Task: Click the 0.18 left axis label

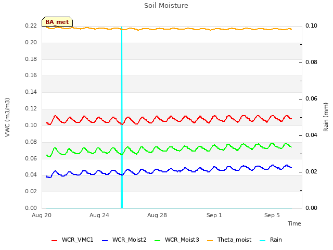Action: (x=31, y=59)
